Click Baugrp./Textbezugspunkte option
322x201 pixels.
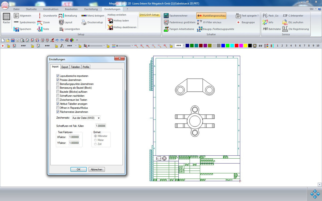coord(215,29)
